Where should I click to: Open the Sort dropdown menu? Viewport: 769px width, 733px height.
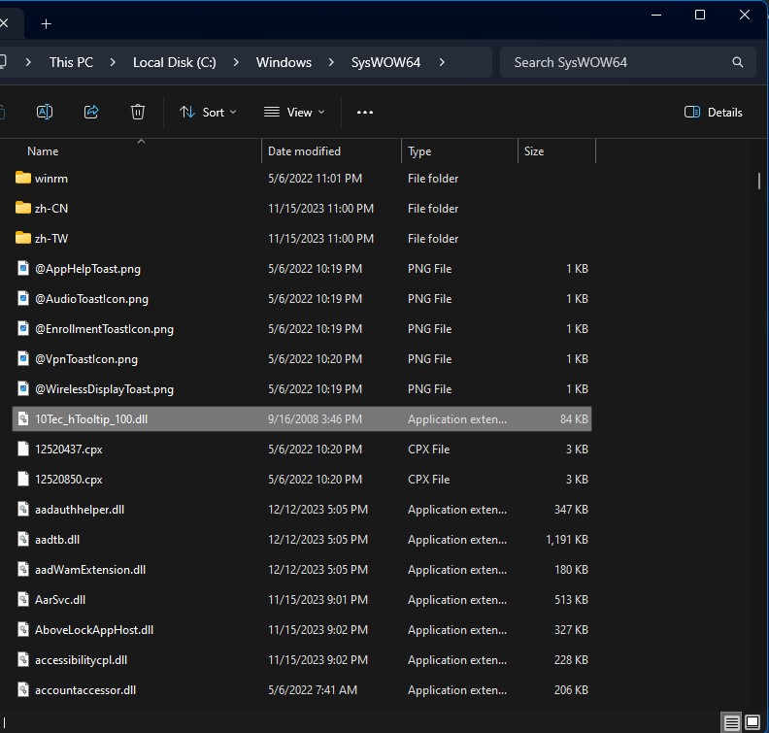pos(208,113)
